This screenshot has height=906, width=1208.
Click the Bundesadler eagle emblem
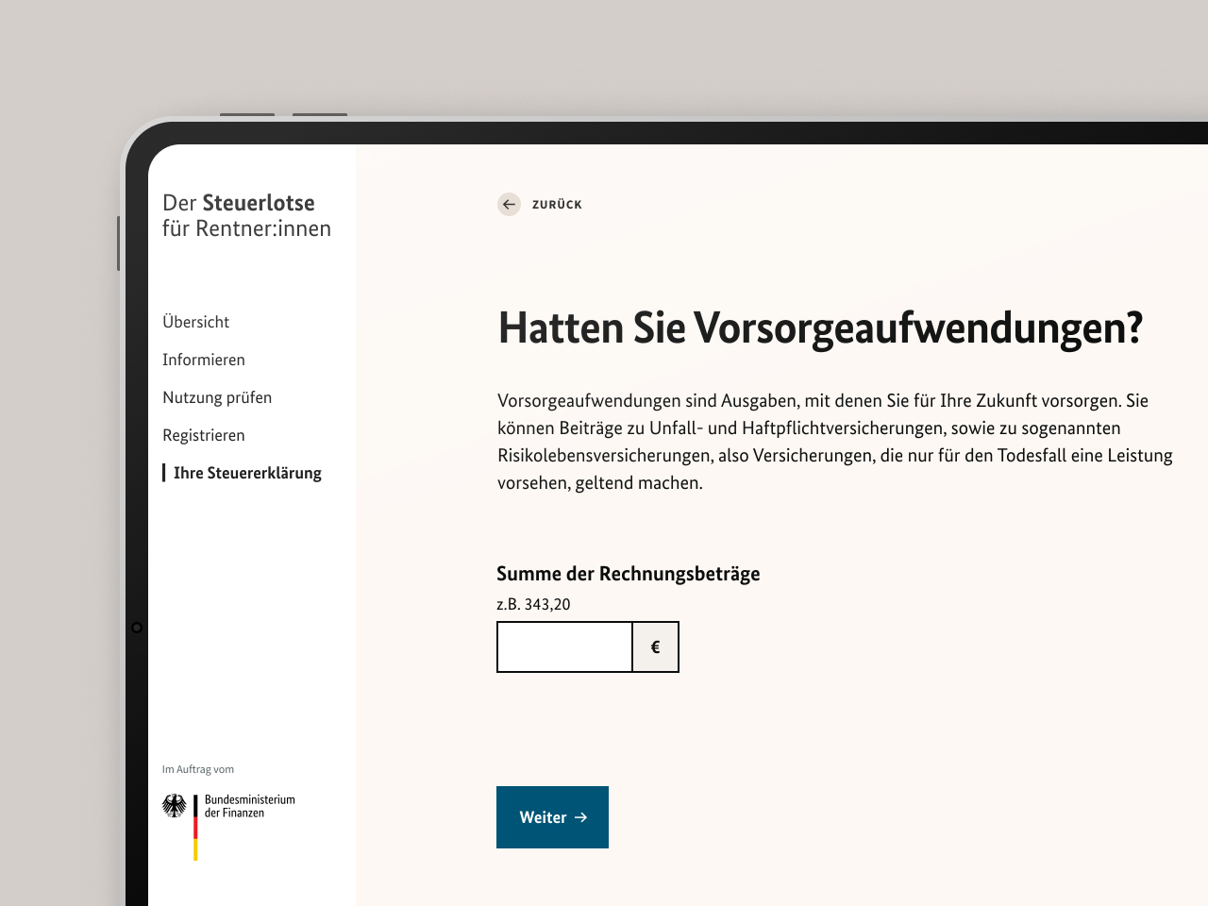pos(176,808)
